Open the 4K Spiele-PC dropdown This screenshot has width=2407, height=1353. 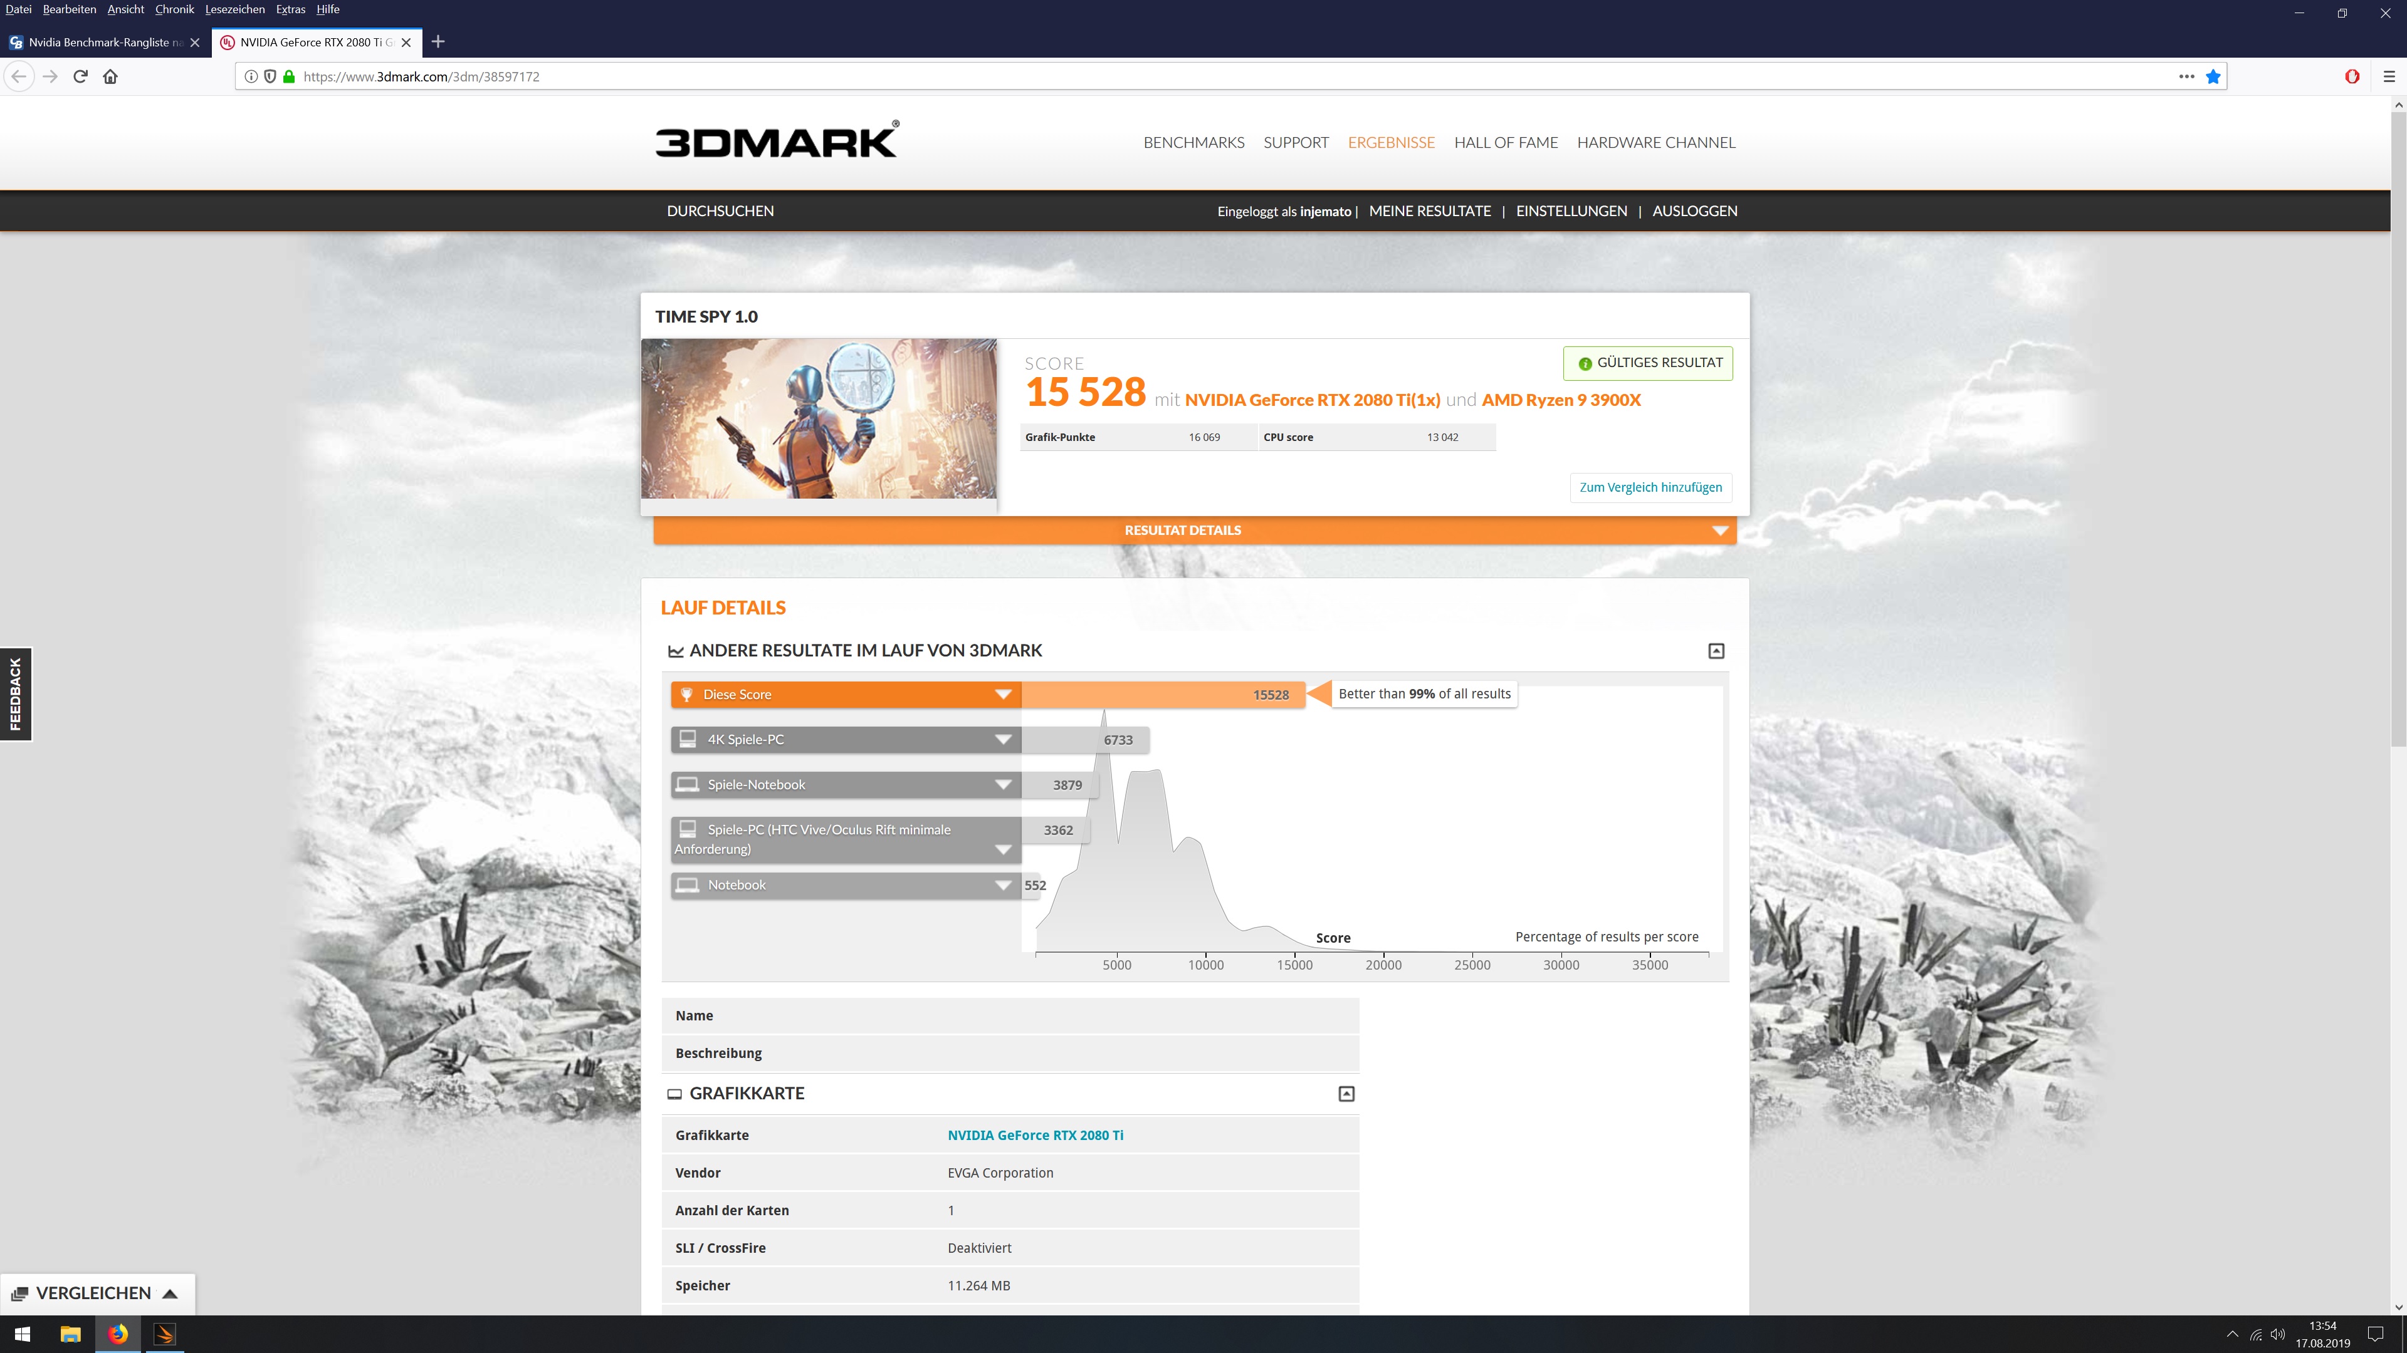[1003, 740]
